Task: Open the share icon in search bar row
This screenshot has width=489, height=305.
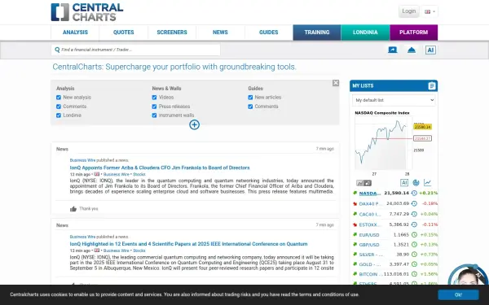Action: 392,50
